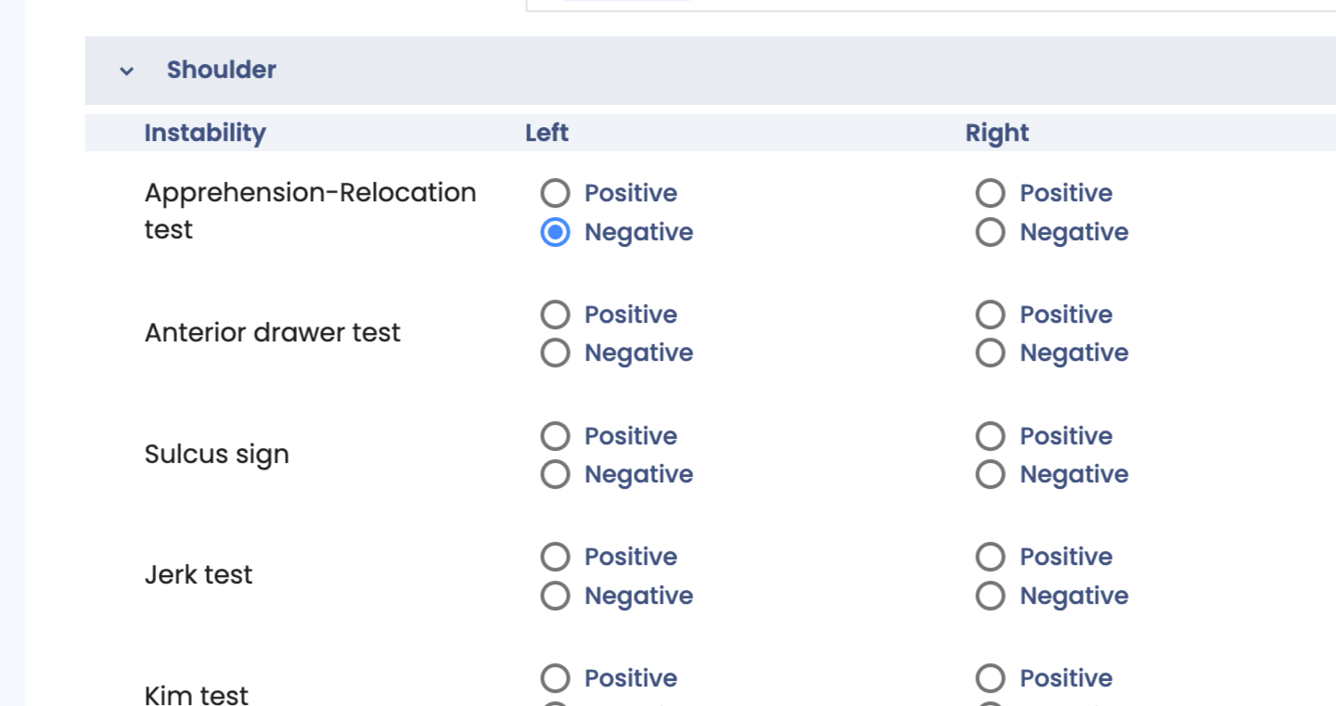Set right Anterior drawer test to Positive
The height and width of the screenshot is (706, 1336).
[x=990, y=314]
